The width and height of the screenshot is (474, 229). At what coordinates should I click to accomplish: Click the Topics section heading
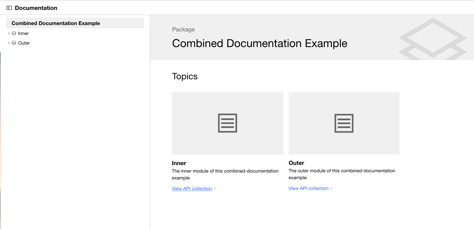tap(185, 76)
